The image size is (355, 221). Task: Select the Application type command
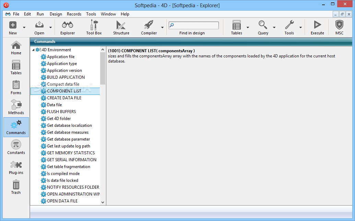[x=62, y=64]
